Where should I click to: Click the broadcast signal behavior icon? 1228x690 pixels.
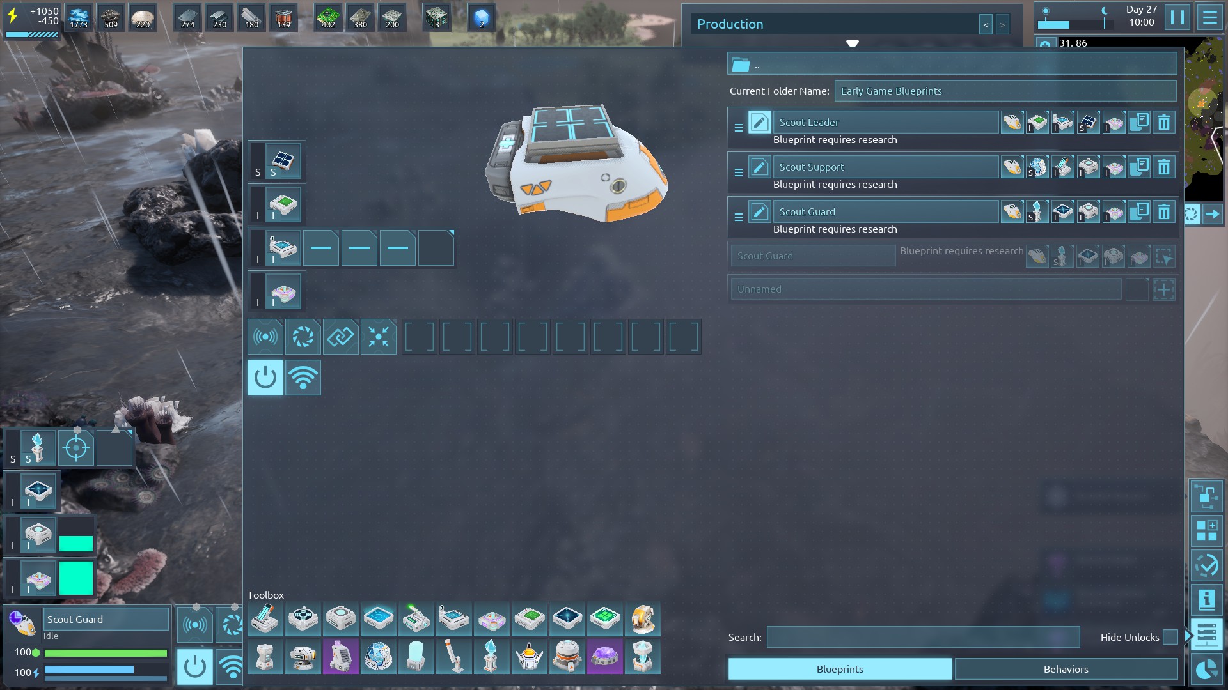click(x=265, y=337)
